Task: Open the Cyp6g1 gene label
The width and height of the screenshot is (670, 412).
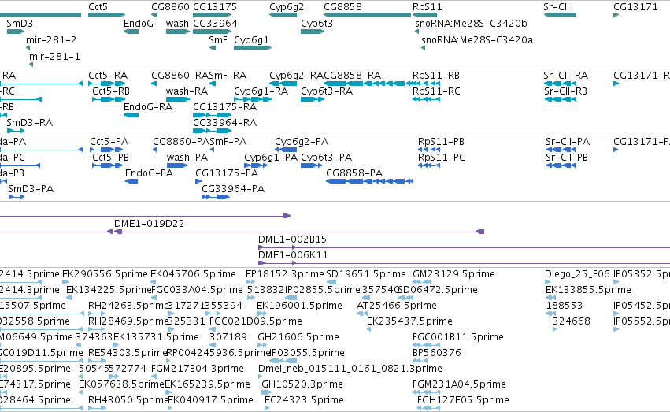Action: click(x=251, y=41)
